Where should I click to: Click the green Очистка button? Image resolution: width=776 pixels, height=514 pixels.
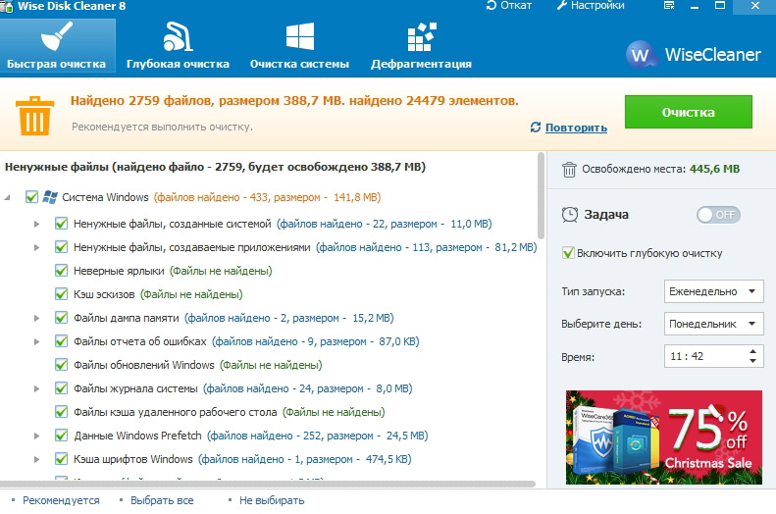[x=688, y=112]
